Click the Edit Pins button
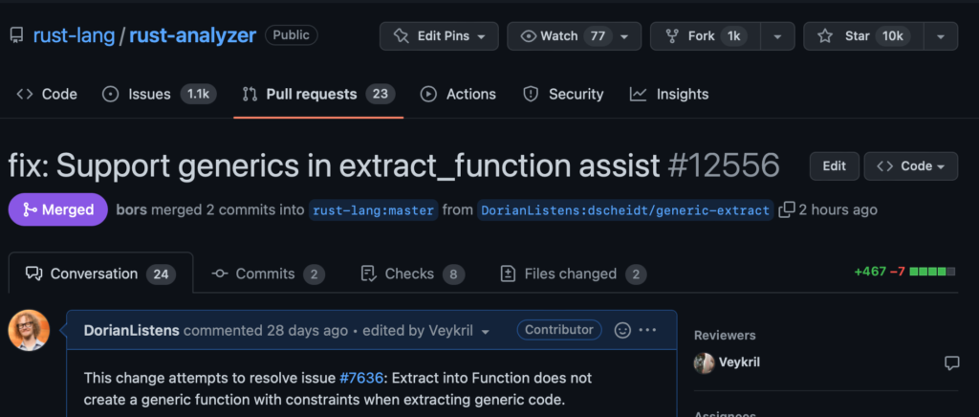 pyautogui.click(x=439, y=36)
